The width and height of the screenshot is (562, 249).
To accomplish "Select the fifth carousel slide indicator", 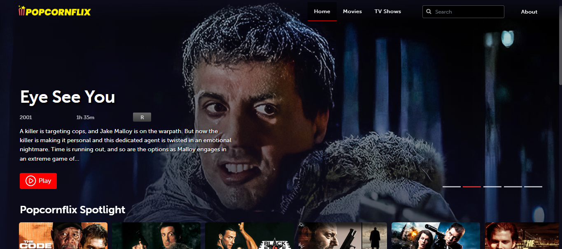I will click(x=533, y=187).
